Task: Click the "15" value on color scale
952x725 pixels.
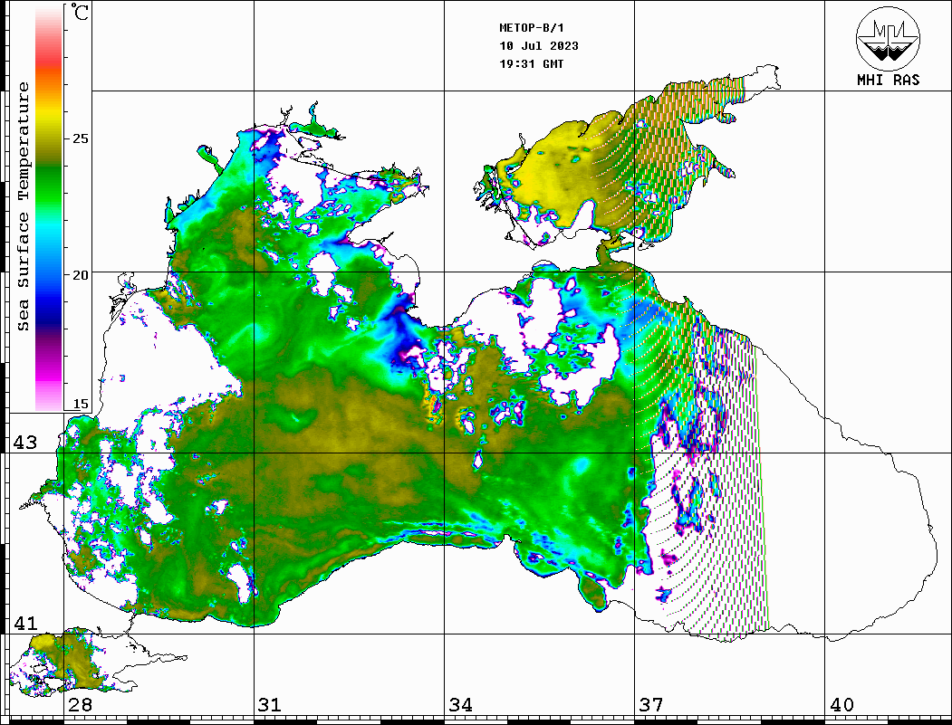Action: [80, 404]
